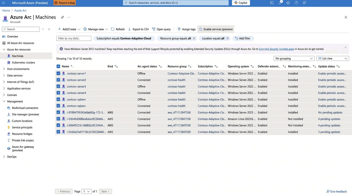This screenshot has width=352, height=196.
Task: Open the help question mark icon
Action: tap(296, 3)
